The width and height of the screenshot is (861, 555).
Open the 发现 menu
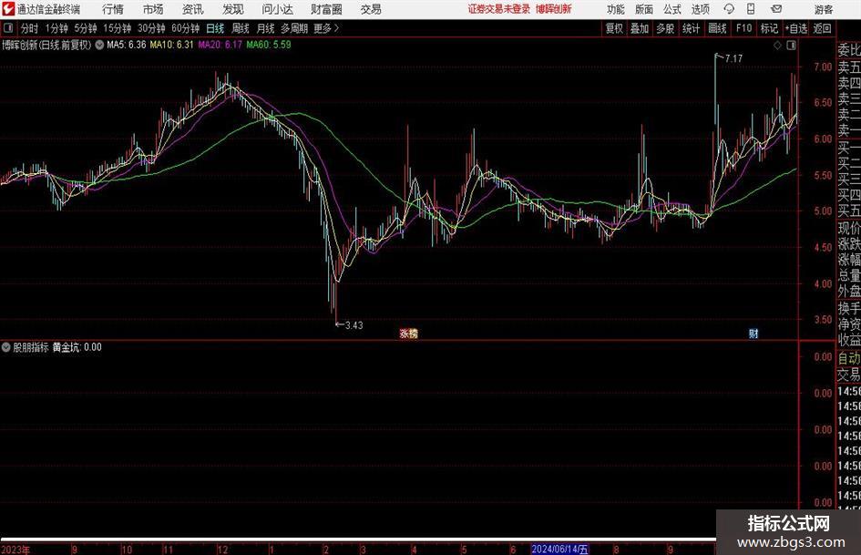point(232,9)
